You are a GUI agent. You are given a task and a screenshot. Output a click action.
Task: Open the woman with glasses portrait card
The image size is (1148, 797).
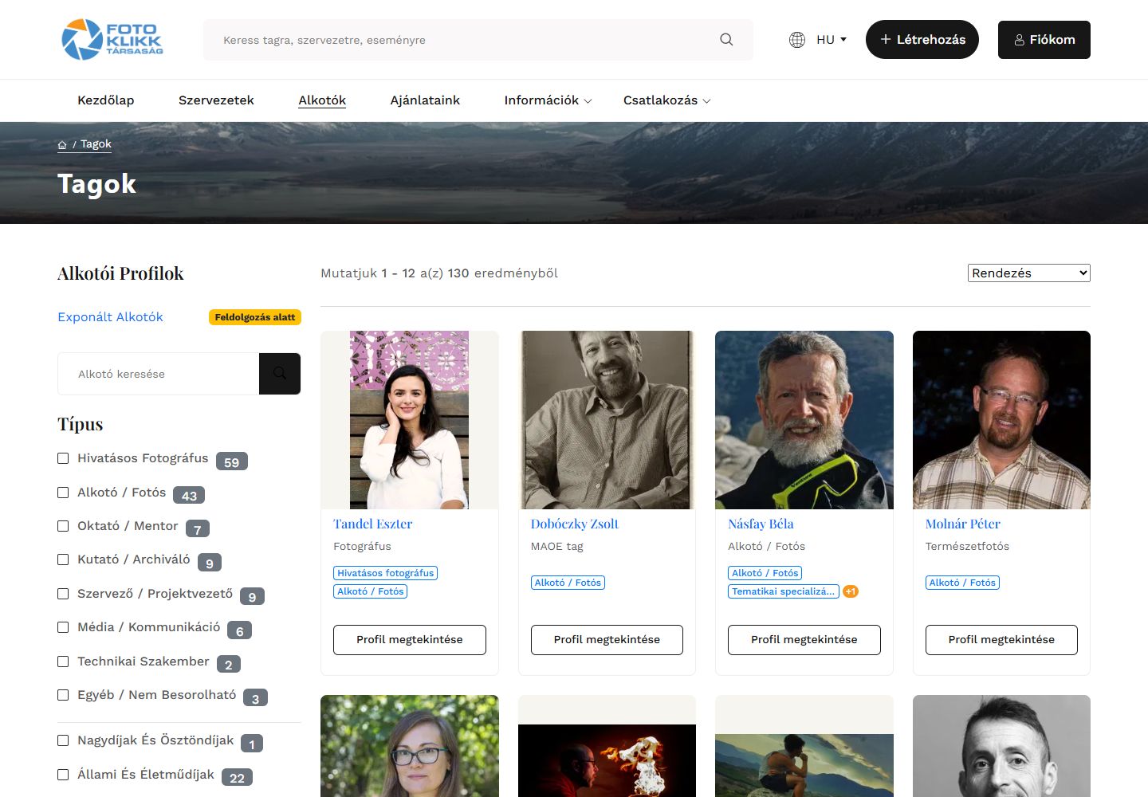point(410,746)
